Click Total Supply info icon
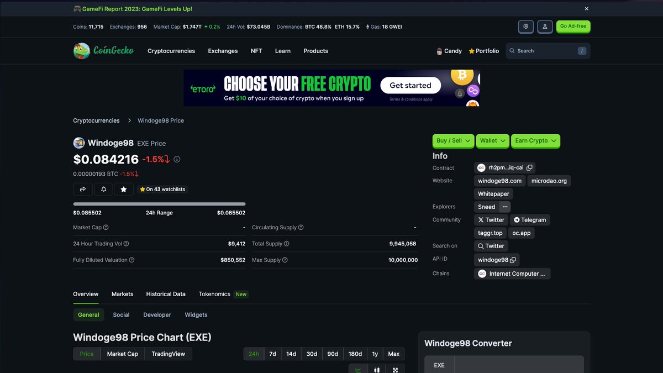The height and width of the screenshot is (373, 663). click(x=286, y=244)
